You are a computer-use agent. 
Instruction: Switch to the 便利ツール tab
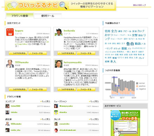(48, 16)
